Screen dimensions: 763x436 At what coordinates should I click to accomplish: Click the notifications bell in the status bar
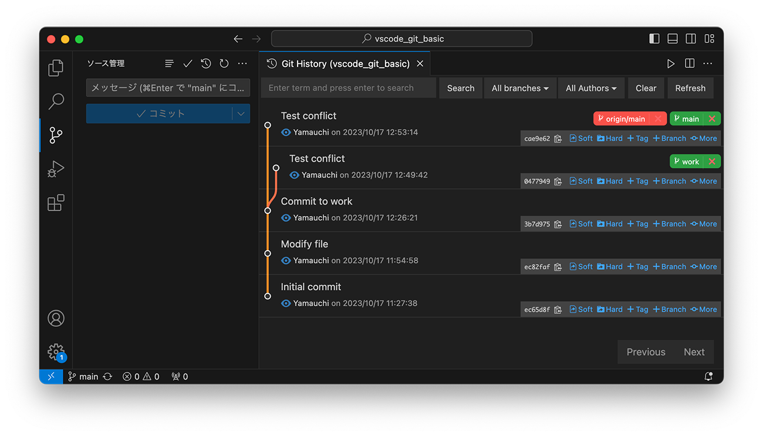point(708,376)
